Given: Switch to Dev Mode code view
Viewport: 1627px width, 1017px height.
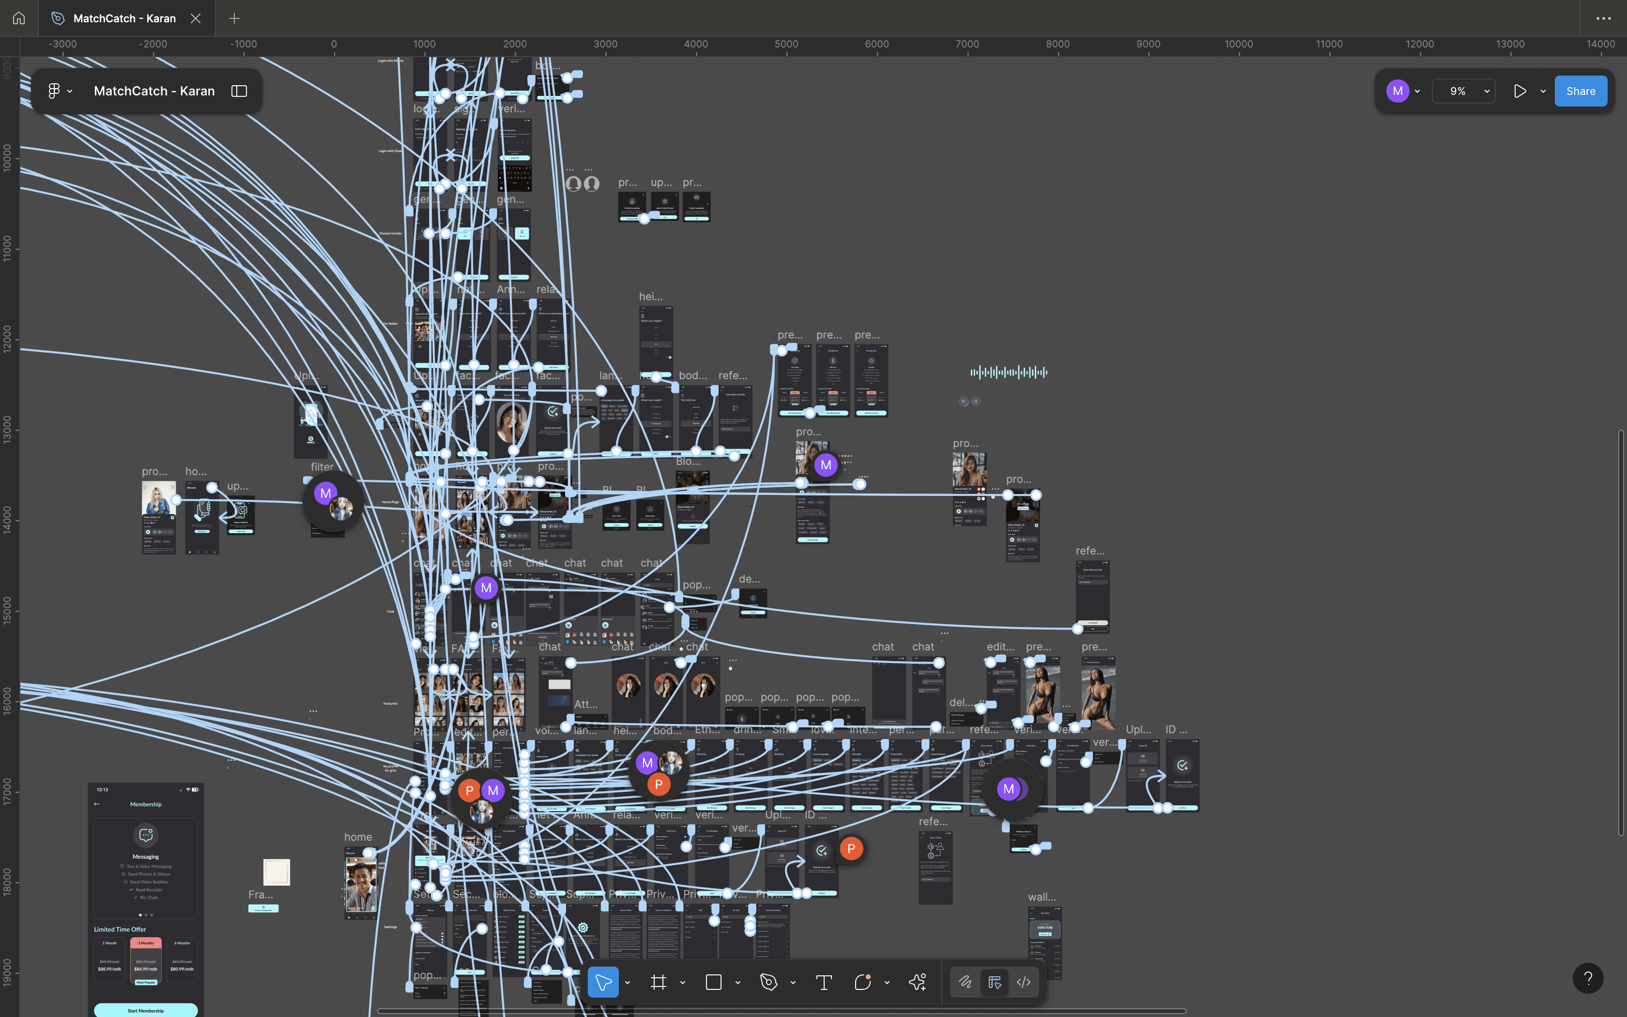Looking at the screenshot, I should 1023,983.
